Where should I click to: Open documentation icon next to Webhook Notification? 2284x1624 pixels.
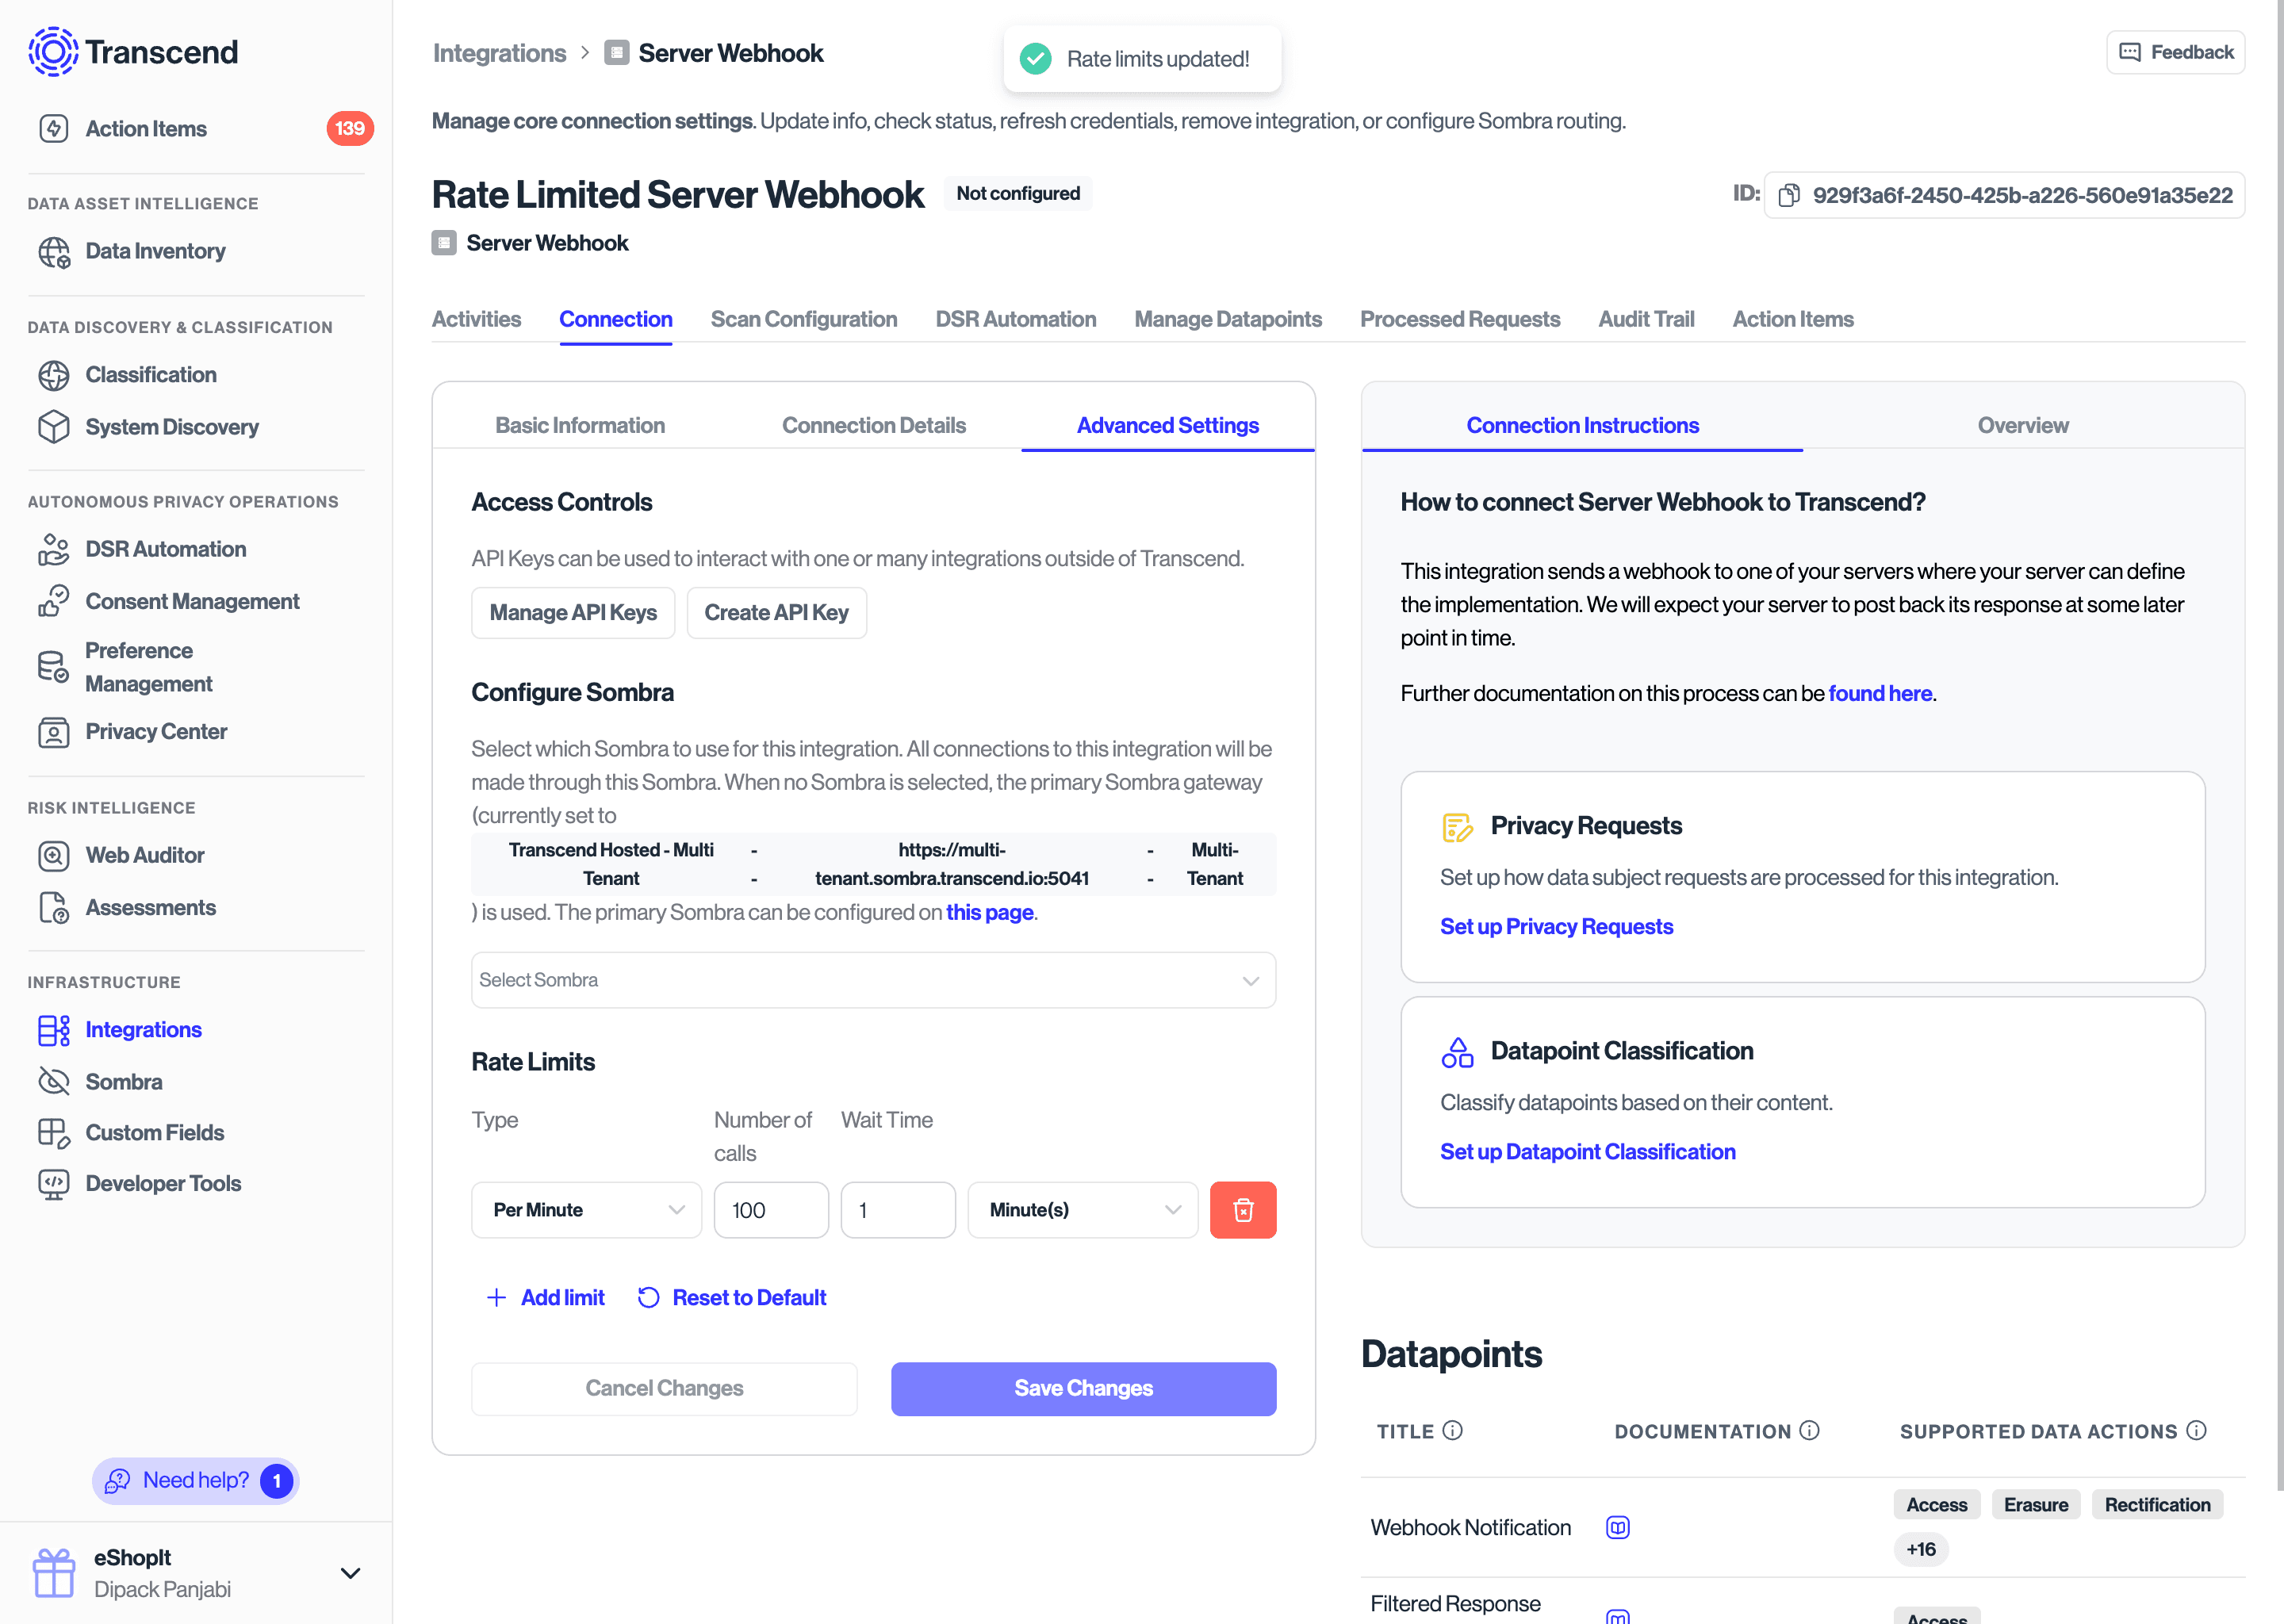point(1617,1527)
